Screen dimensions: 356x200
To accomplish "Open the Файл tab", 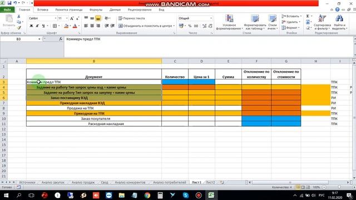I will coord(7,10).
